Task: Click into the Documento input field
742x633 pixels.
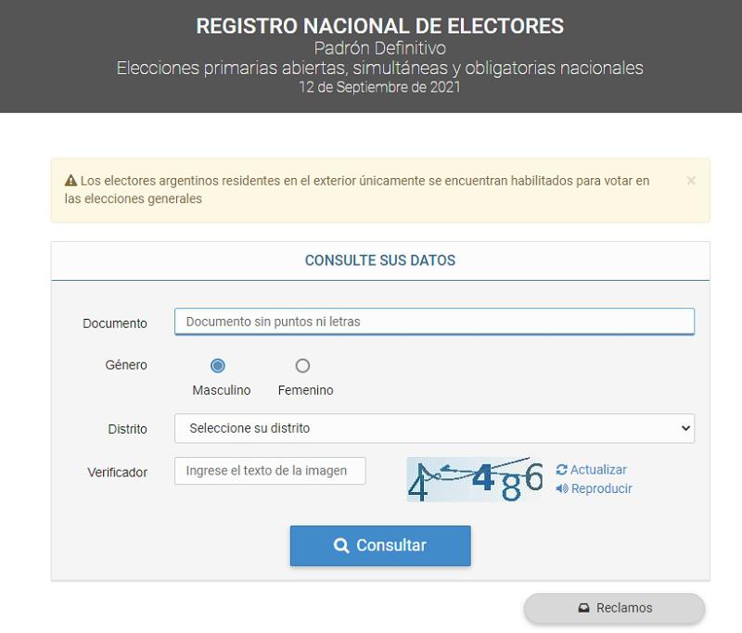Action: point(434,322)
